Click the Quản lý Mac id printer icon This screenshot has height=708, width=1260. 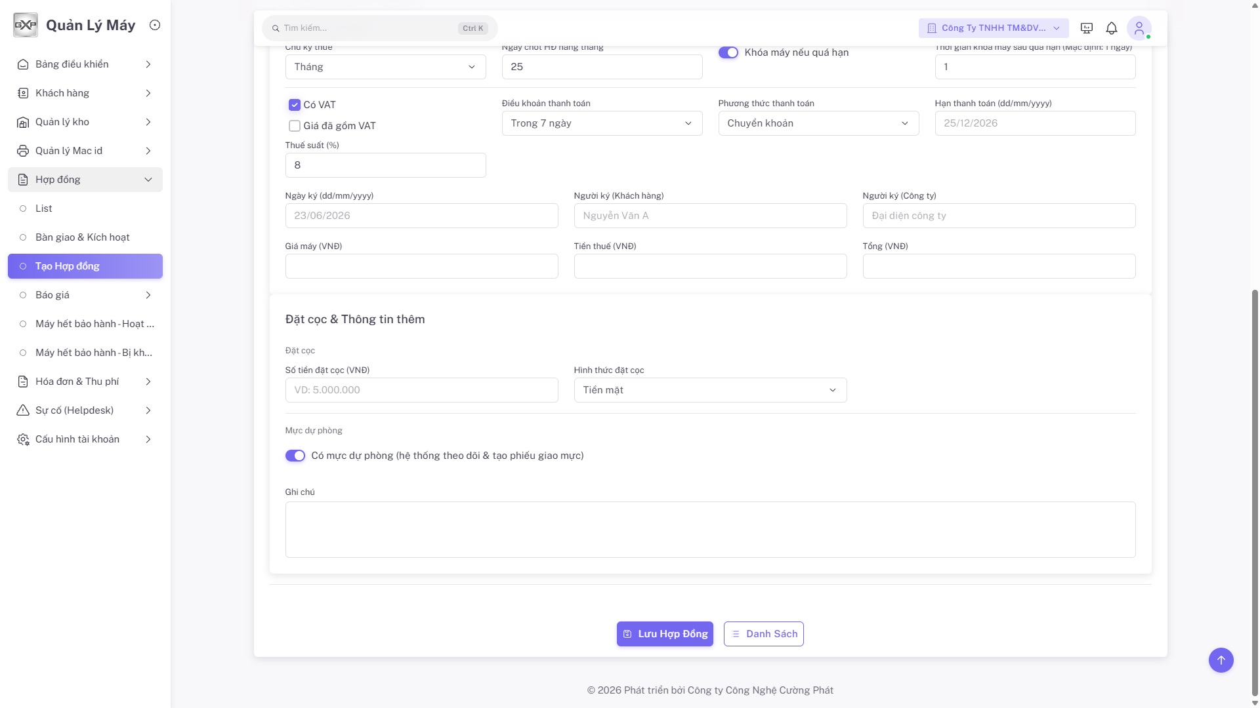tap(23, 151)
